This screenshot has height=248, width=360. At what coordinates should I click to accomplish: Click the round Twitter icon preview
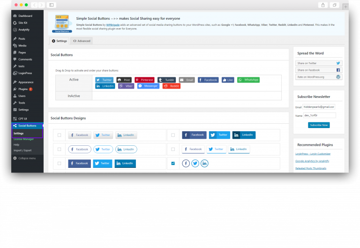(195, 164)
